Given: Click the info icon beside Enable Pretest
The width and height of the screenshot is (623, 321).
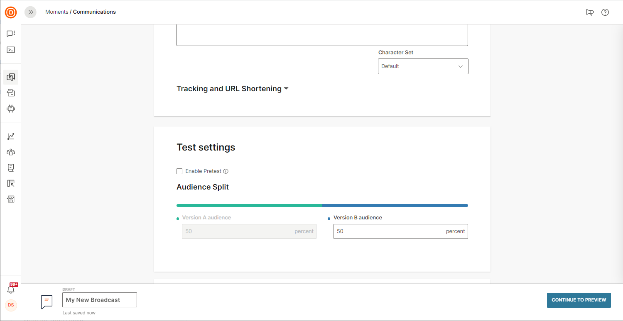Looking at the screenshot, I should pyautogui.click(x=226, y=171).
